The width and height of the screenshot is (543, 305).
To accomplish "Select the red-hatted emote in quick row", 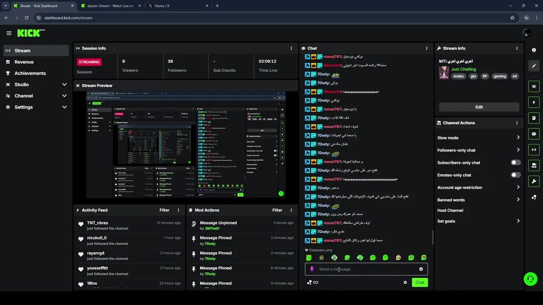I will 398,258.
